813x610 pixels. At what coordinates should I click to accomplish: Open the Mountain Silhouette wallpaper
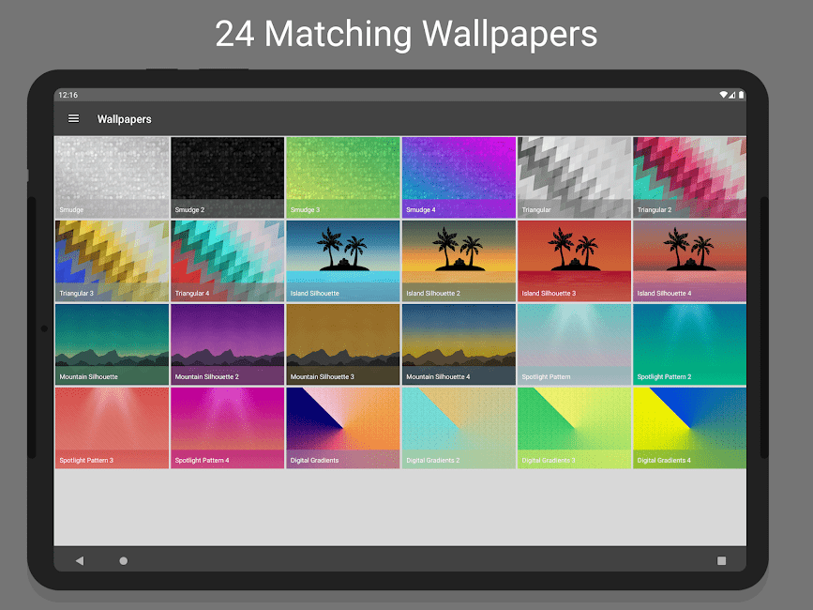[x=112, y=344]
